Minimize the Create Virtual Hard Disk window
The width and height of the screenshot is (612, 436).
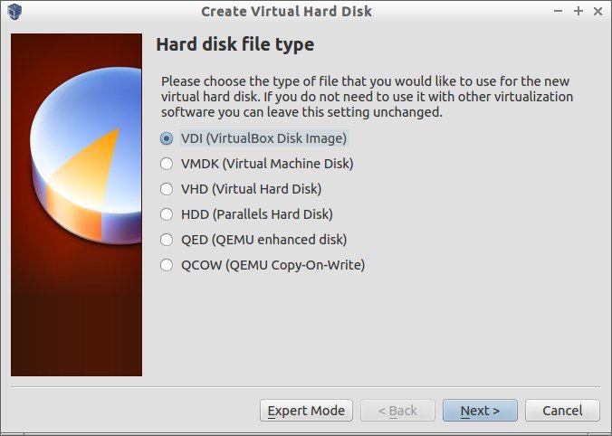click(559, 12)
